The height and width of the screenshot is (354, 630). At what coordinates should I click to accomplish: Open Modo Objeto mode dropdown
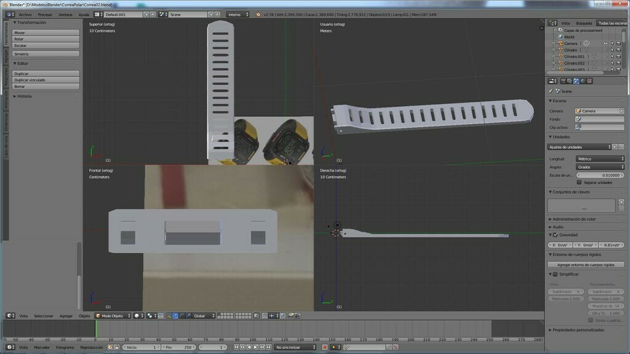[113, 315]
